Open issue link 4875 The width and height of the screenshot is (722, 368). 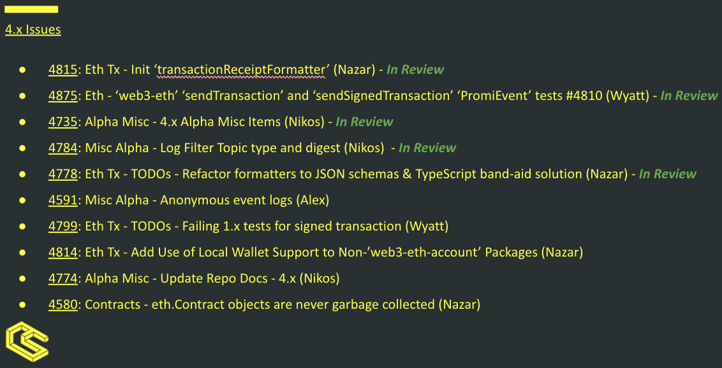point(63,96)
